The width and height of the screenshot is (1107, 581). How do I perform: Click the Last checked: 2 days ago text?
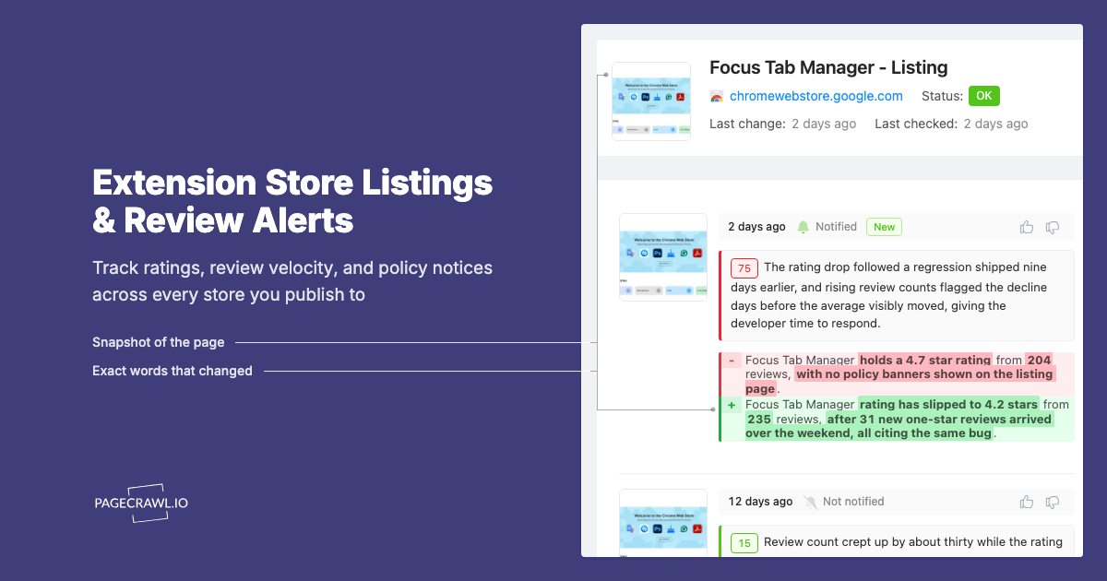pos(951,124)
